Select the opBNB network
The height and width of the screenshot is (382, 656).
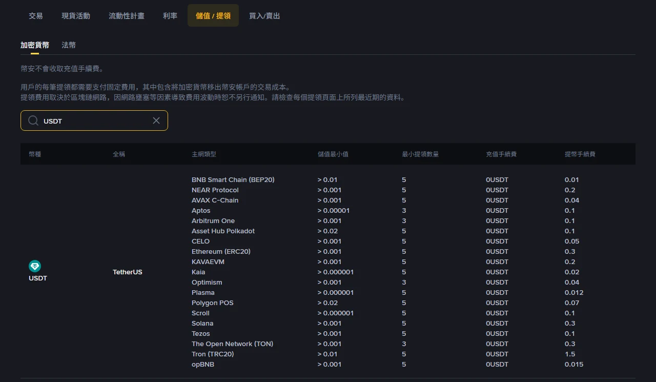(x=203, y=364)
